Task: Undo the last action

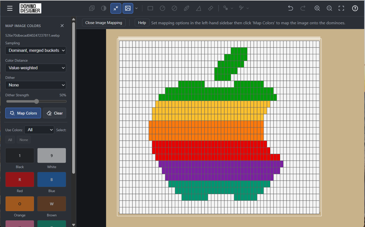Action: 291,8
